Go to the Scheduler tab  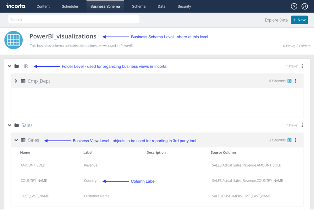click(70, 6)
